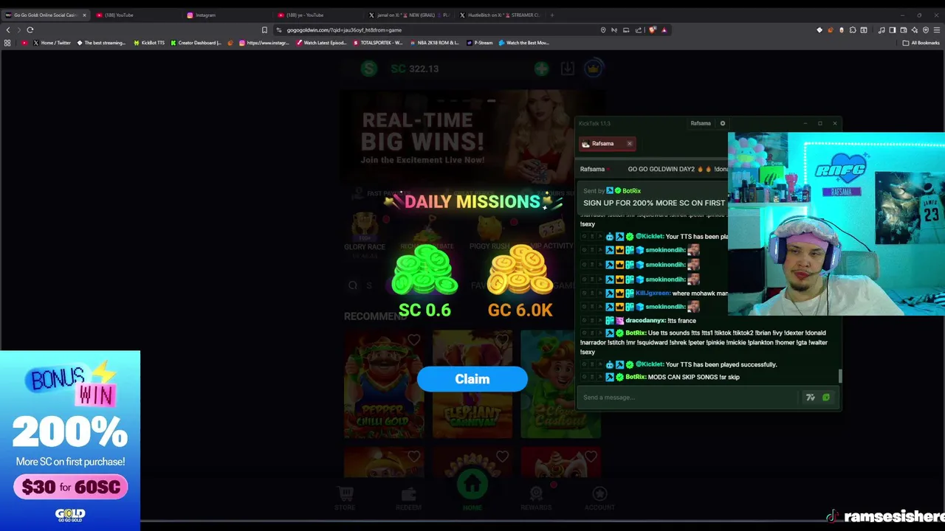Click moderator hammer badge beside KillJgxreen

click(610, 294)
